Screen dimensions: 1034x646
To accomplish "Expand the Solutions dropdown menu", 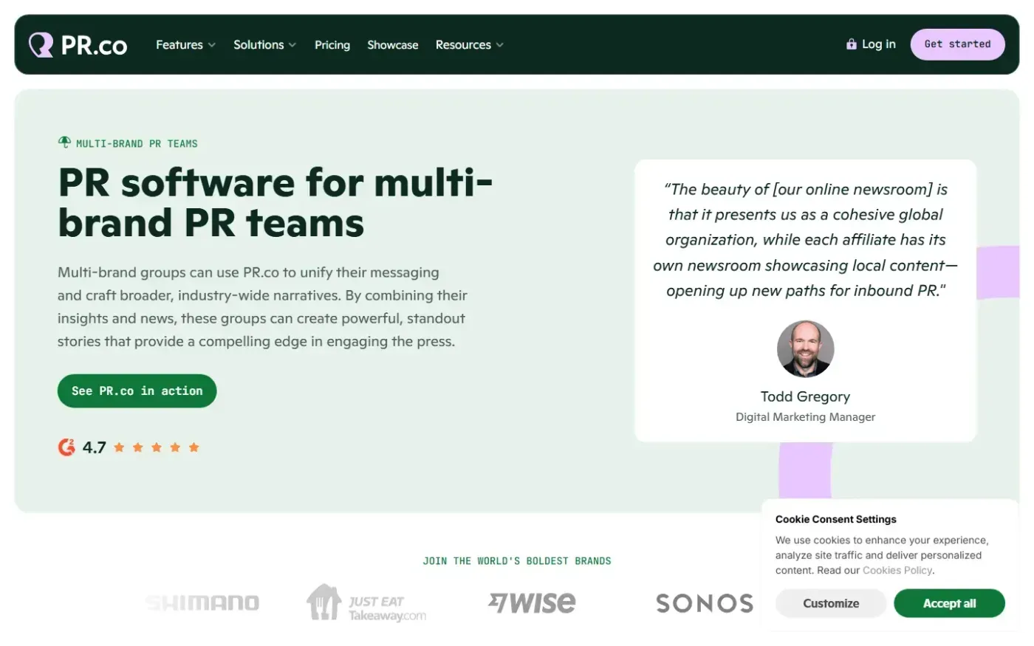I will pyautogui.click(x=264, y=45).
